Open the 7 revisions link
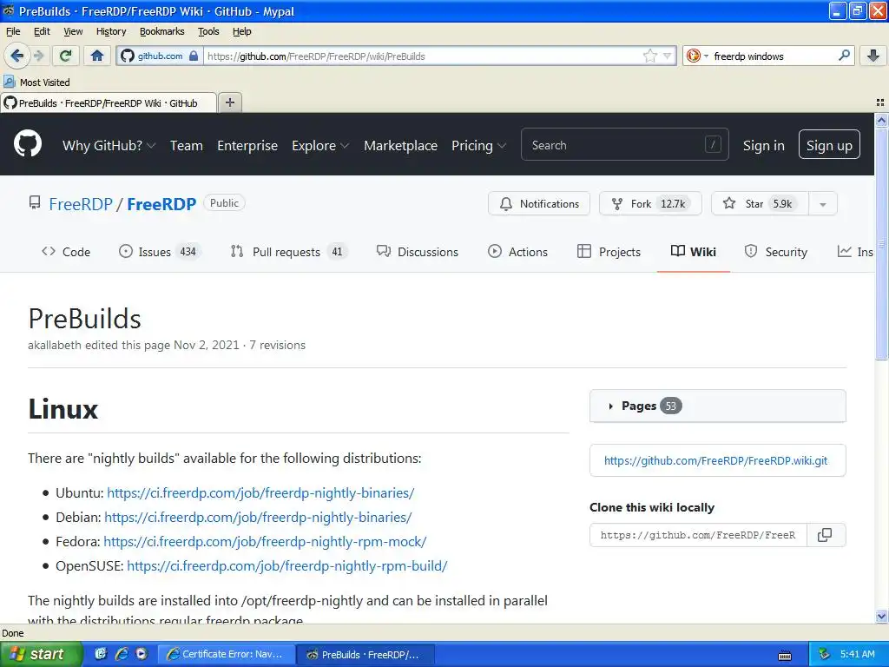The width and height of the screenshot is (889, 667). (277, 345)
